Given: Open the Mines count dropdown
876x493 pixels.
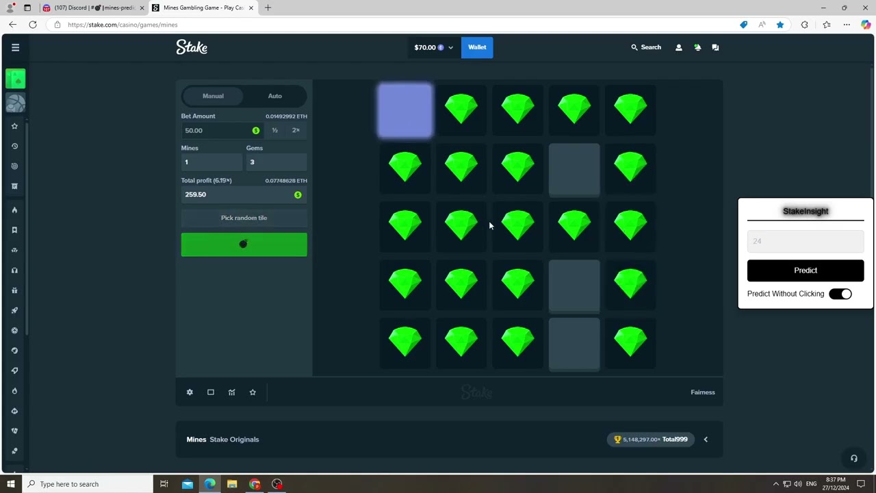Looking at the screenshot, I should click(211, 162).
